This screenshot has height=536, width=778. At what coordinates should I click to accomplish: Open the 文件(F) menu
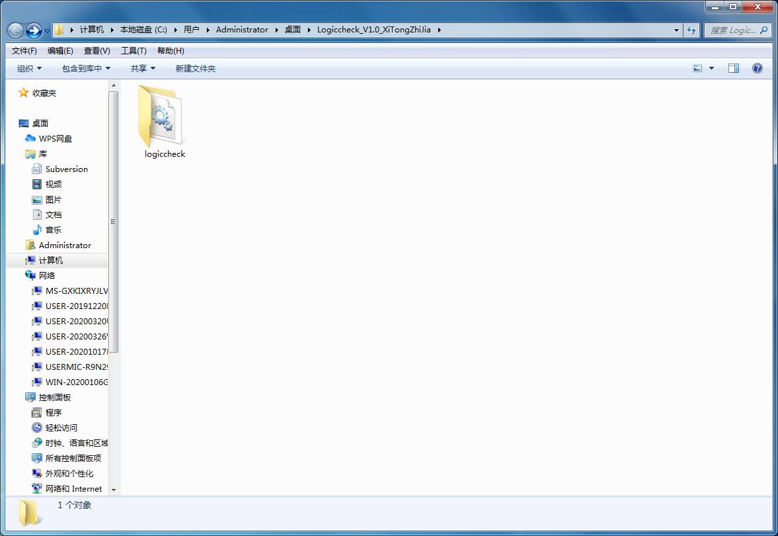pos(24,51)
